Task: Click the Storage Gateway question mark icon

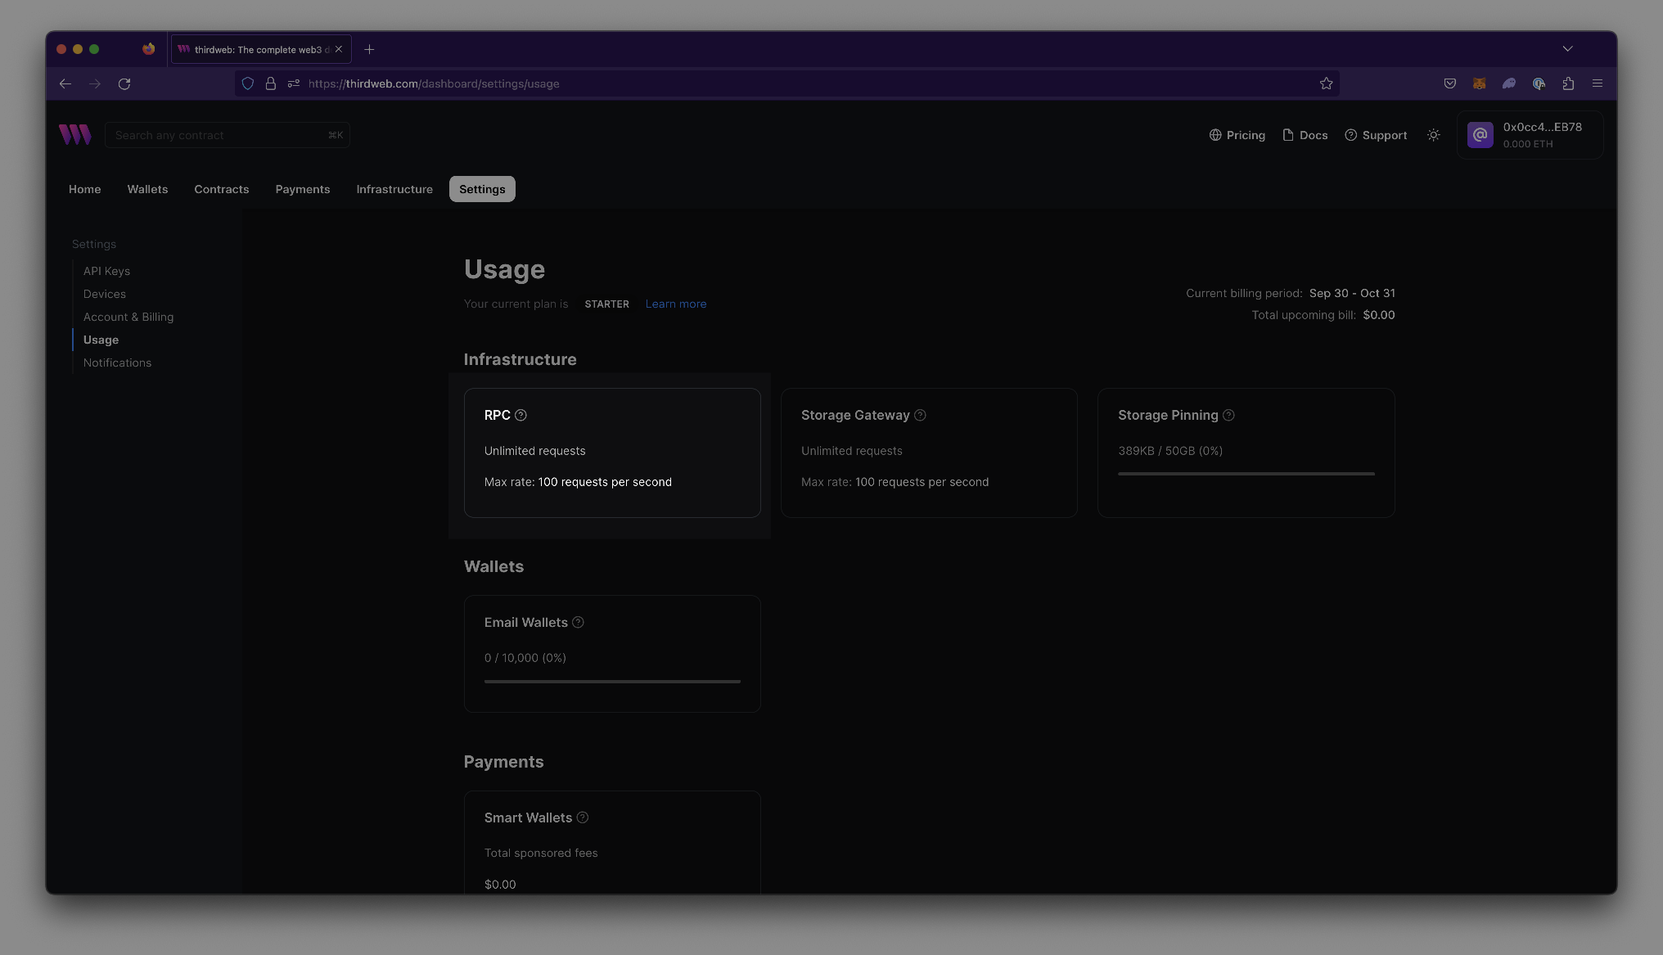Action: coord(920,415)
